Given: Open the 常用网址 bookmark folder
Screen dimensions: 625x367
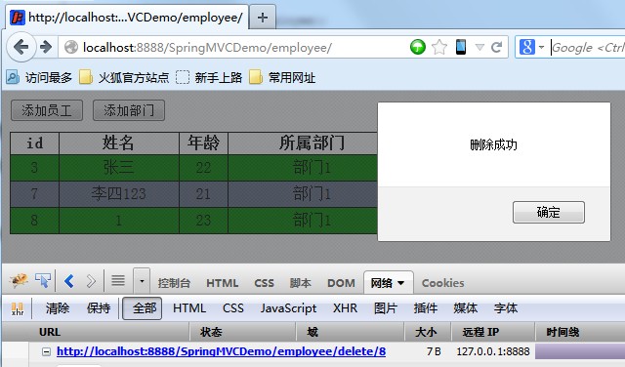Looking at the screenshot, I should pos(282,77).
